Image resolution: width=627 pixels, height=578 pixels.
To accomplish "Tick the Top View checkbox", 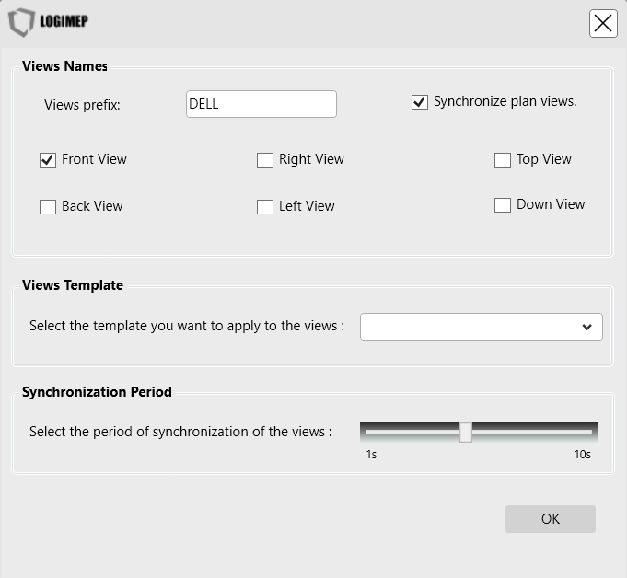I will (503, 160).
